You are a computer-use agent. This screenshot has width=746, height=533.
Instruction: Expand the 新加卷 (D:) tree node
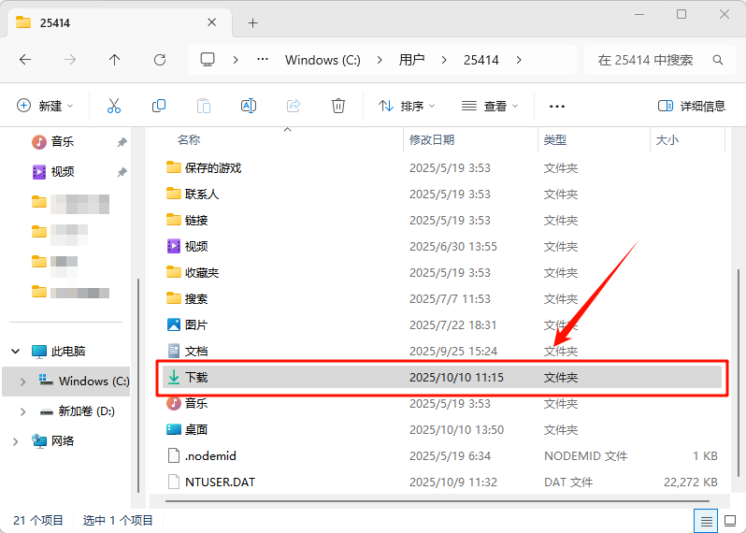[22, 411]
